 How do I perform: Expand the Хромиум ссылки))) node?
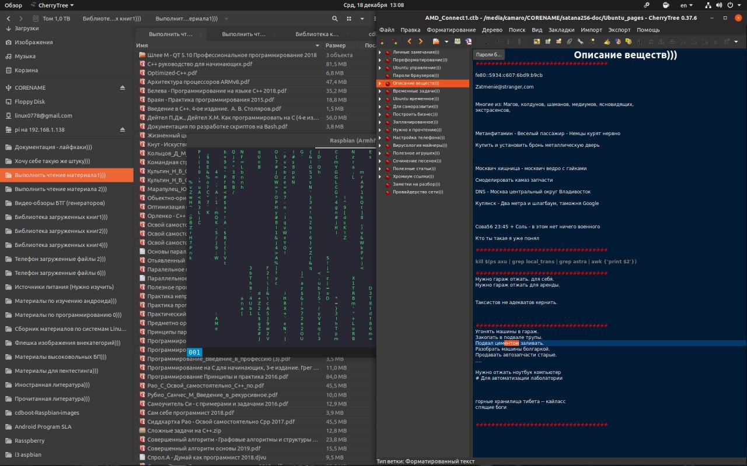[380, 176]
